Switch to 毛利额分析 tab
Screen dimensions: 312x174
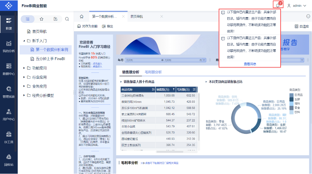coord(153,72)
